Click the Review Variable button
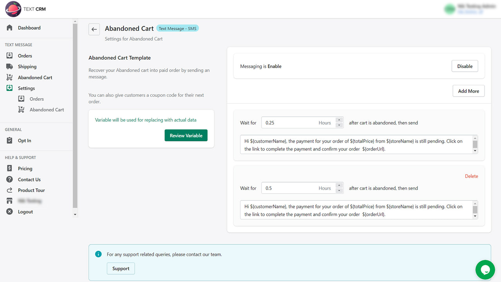 click(x=186, y=135)
